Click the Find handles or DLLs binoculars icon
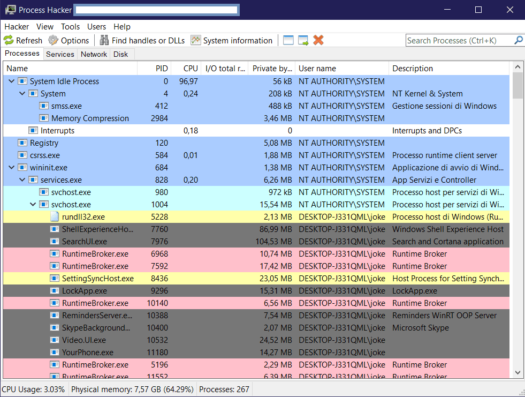The image size is (525, 397). pyautogui.click(x=104, y=40)
